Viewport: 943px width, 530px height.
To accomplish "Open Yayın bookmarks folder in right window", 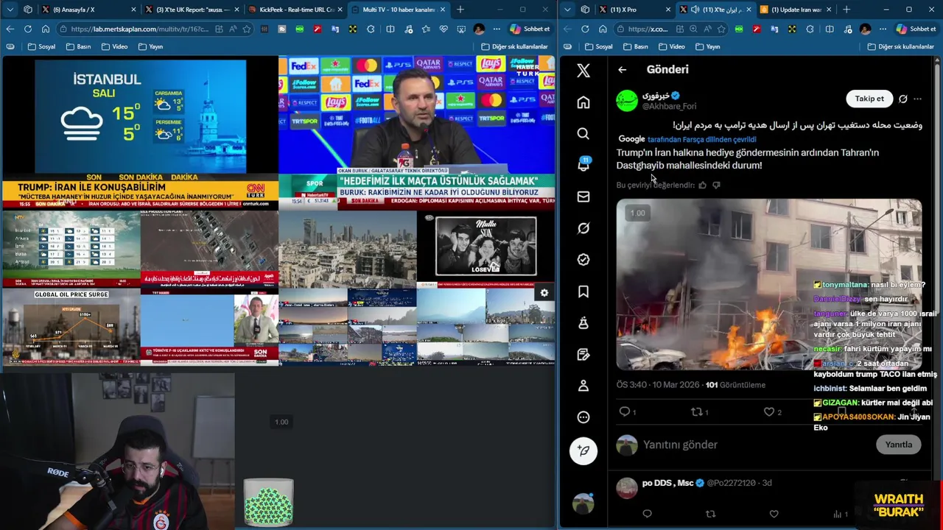I will tap(707, 46).
